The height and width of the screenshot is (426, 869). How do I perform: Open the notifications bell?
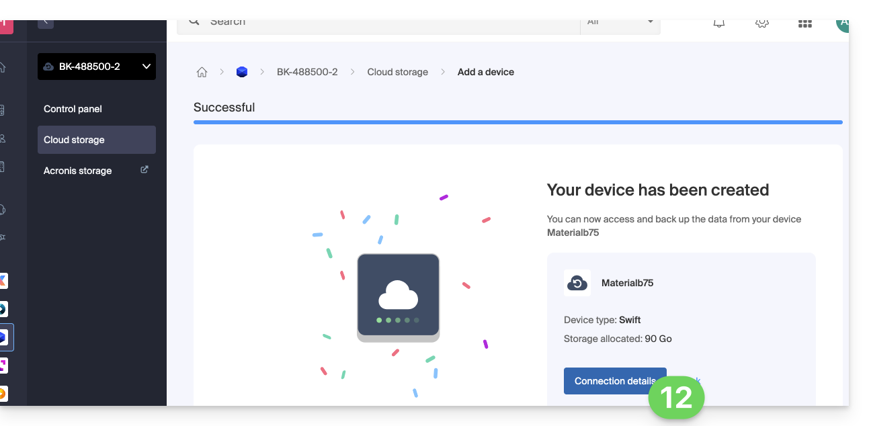pyautogui.click(x=719, y=24)
